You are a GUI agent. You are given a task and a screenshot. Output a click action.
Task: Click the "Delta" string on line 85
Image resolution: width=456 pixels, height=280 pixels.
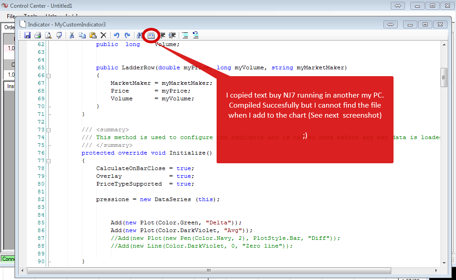[218, 223]
